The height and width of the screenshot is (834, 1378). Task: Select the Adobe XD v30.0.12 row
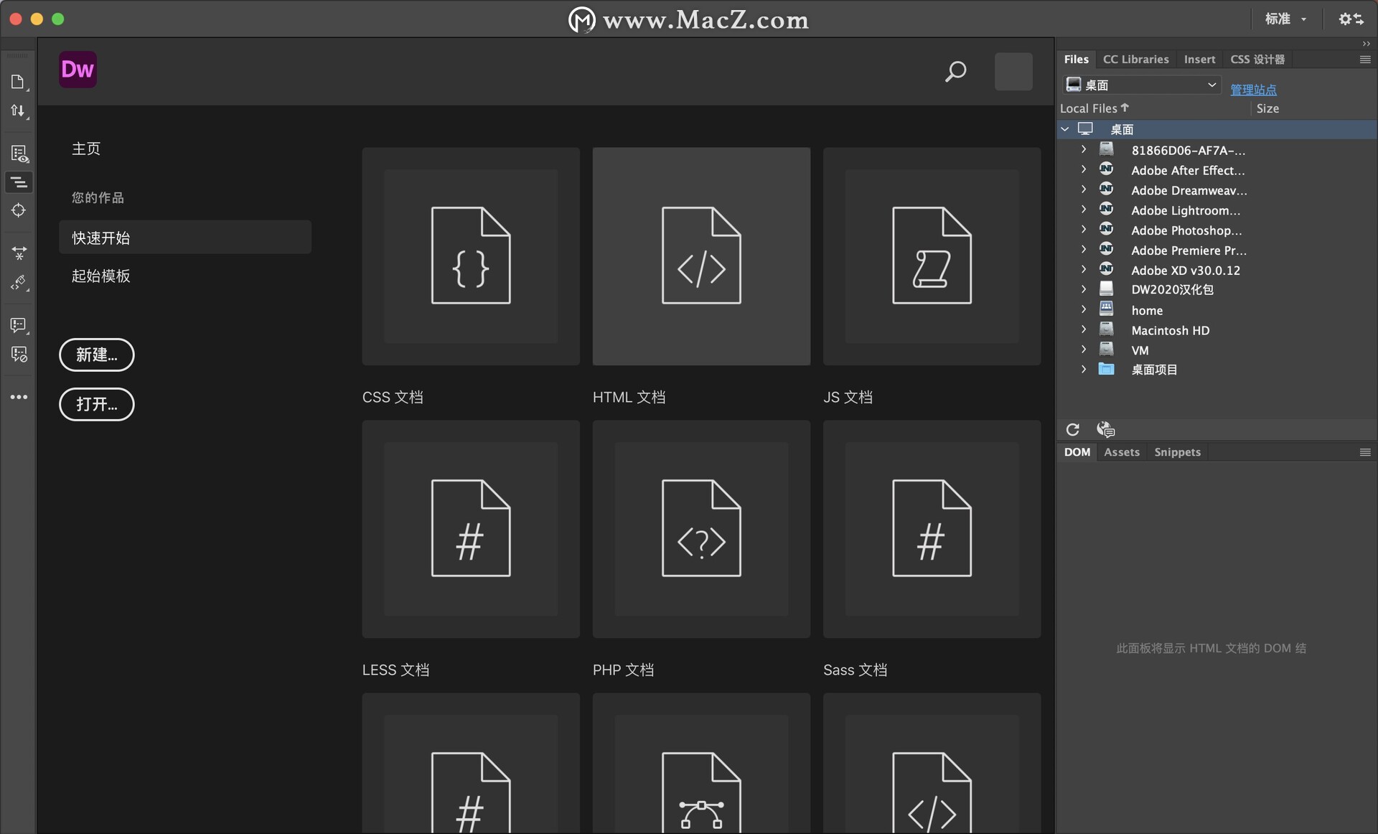click(x=1218, y=270)
